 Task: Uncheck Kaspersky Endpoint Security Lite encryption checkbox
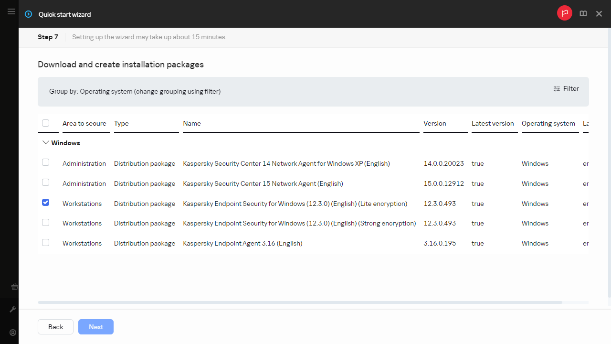pyautogui.click(x=46, y=203)
